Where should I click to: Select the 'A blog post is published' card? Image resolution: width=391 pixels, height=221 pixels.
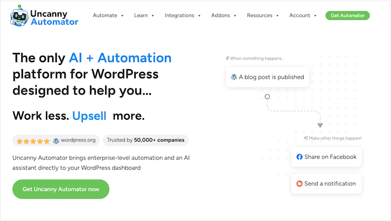(267, 77)
